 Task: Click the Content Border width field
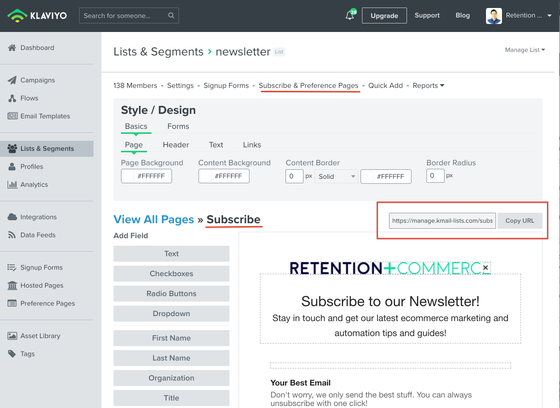pyautogui.click(x=294, y=176)
